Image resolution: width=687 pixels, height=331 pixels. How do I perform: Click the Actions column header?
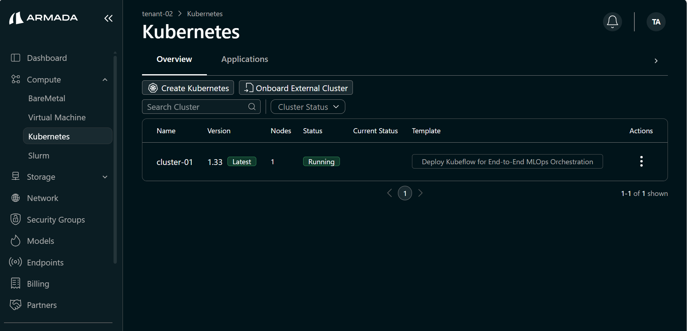click(641, 131)
